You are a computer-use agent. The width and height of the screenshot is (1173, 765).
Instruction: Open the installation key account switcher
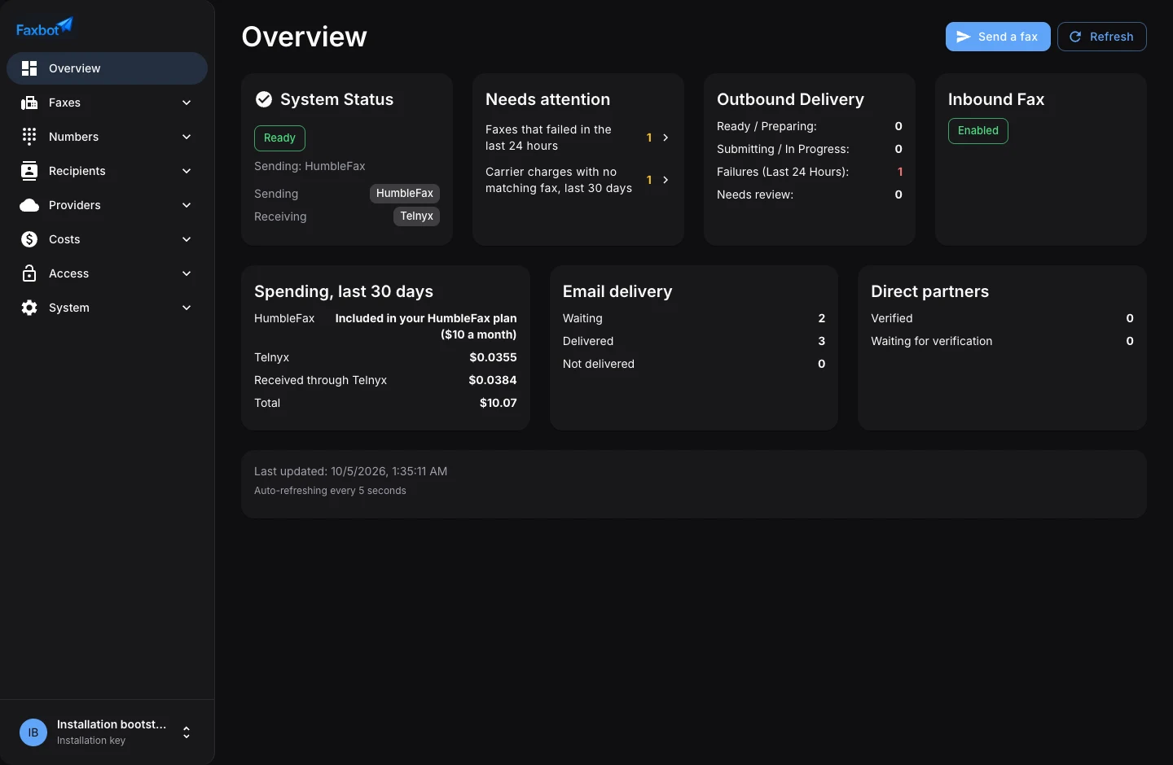coord(107,732)
